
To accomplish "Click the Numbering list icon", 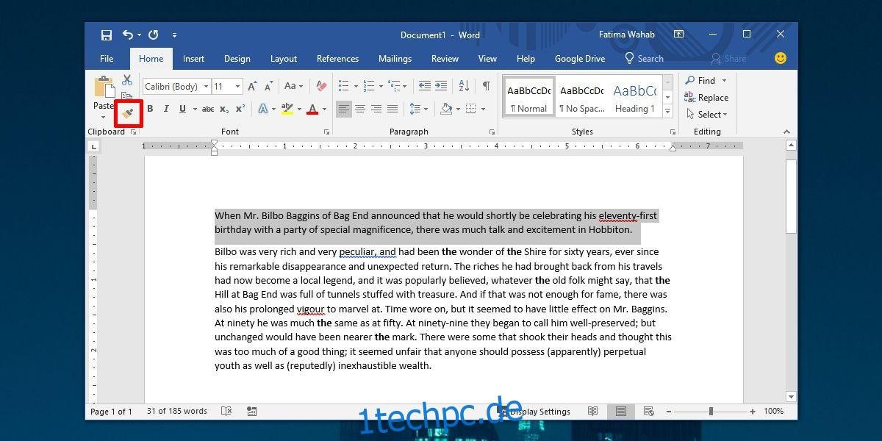I will [369, 86].
